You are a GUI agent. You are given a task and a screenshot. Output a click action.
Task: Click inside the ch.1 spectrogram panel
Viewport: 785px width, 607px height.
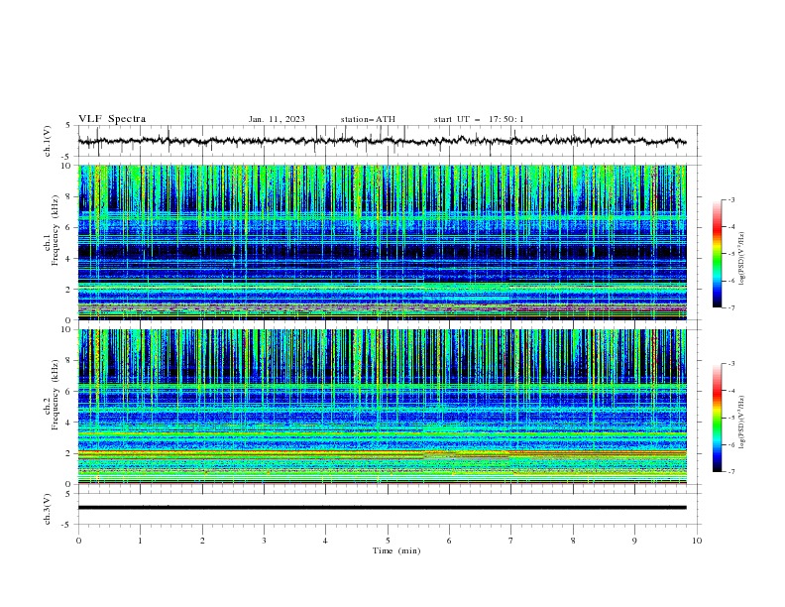coord(382,242)
